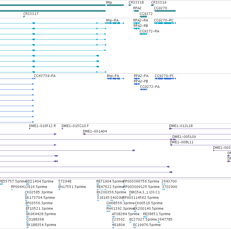Screen dimensions: 231x229
Task: Select the RP003114562.5prime label
Action: click(141, 197)
